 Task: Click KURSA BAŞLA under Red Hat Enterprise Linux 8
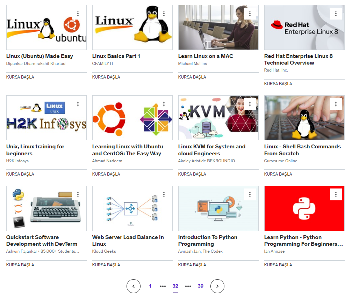[x=278, y=84]
